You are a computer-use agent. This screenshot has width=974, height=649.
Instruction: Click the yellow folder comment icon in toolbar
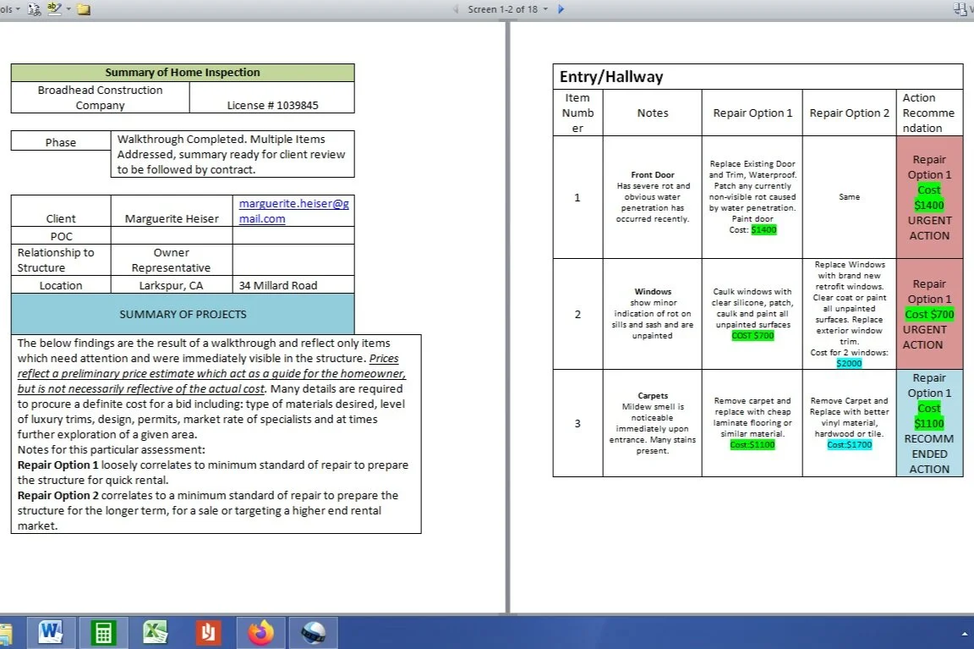point(84,9)
